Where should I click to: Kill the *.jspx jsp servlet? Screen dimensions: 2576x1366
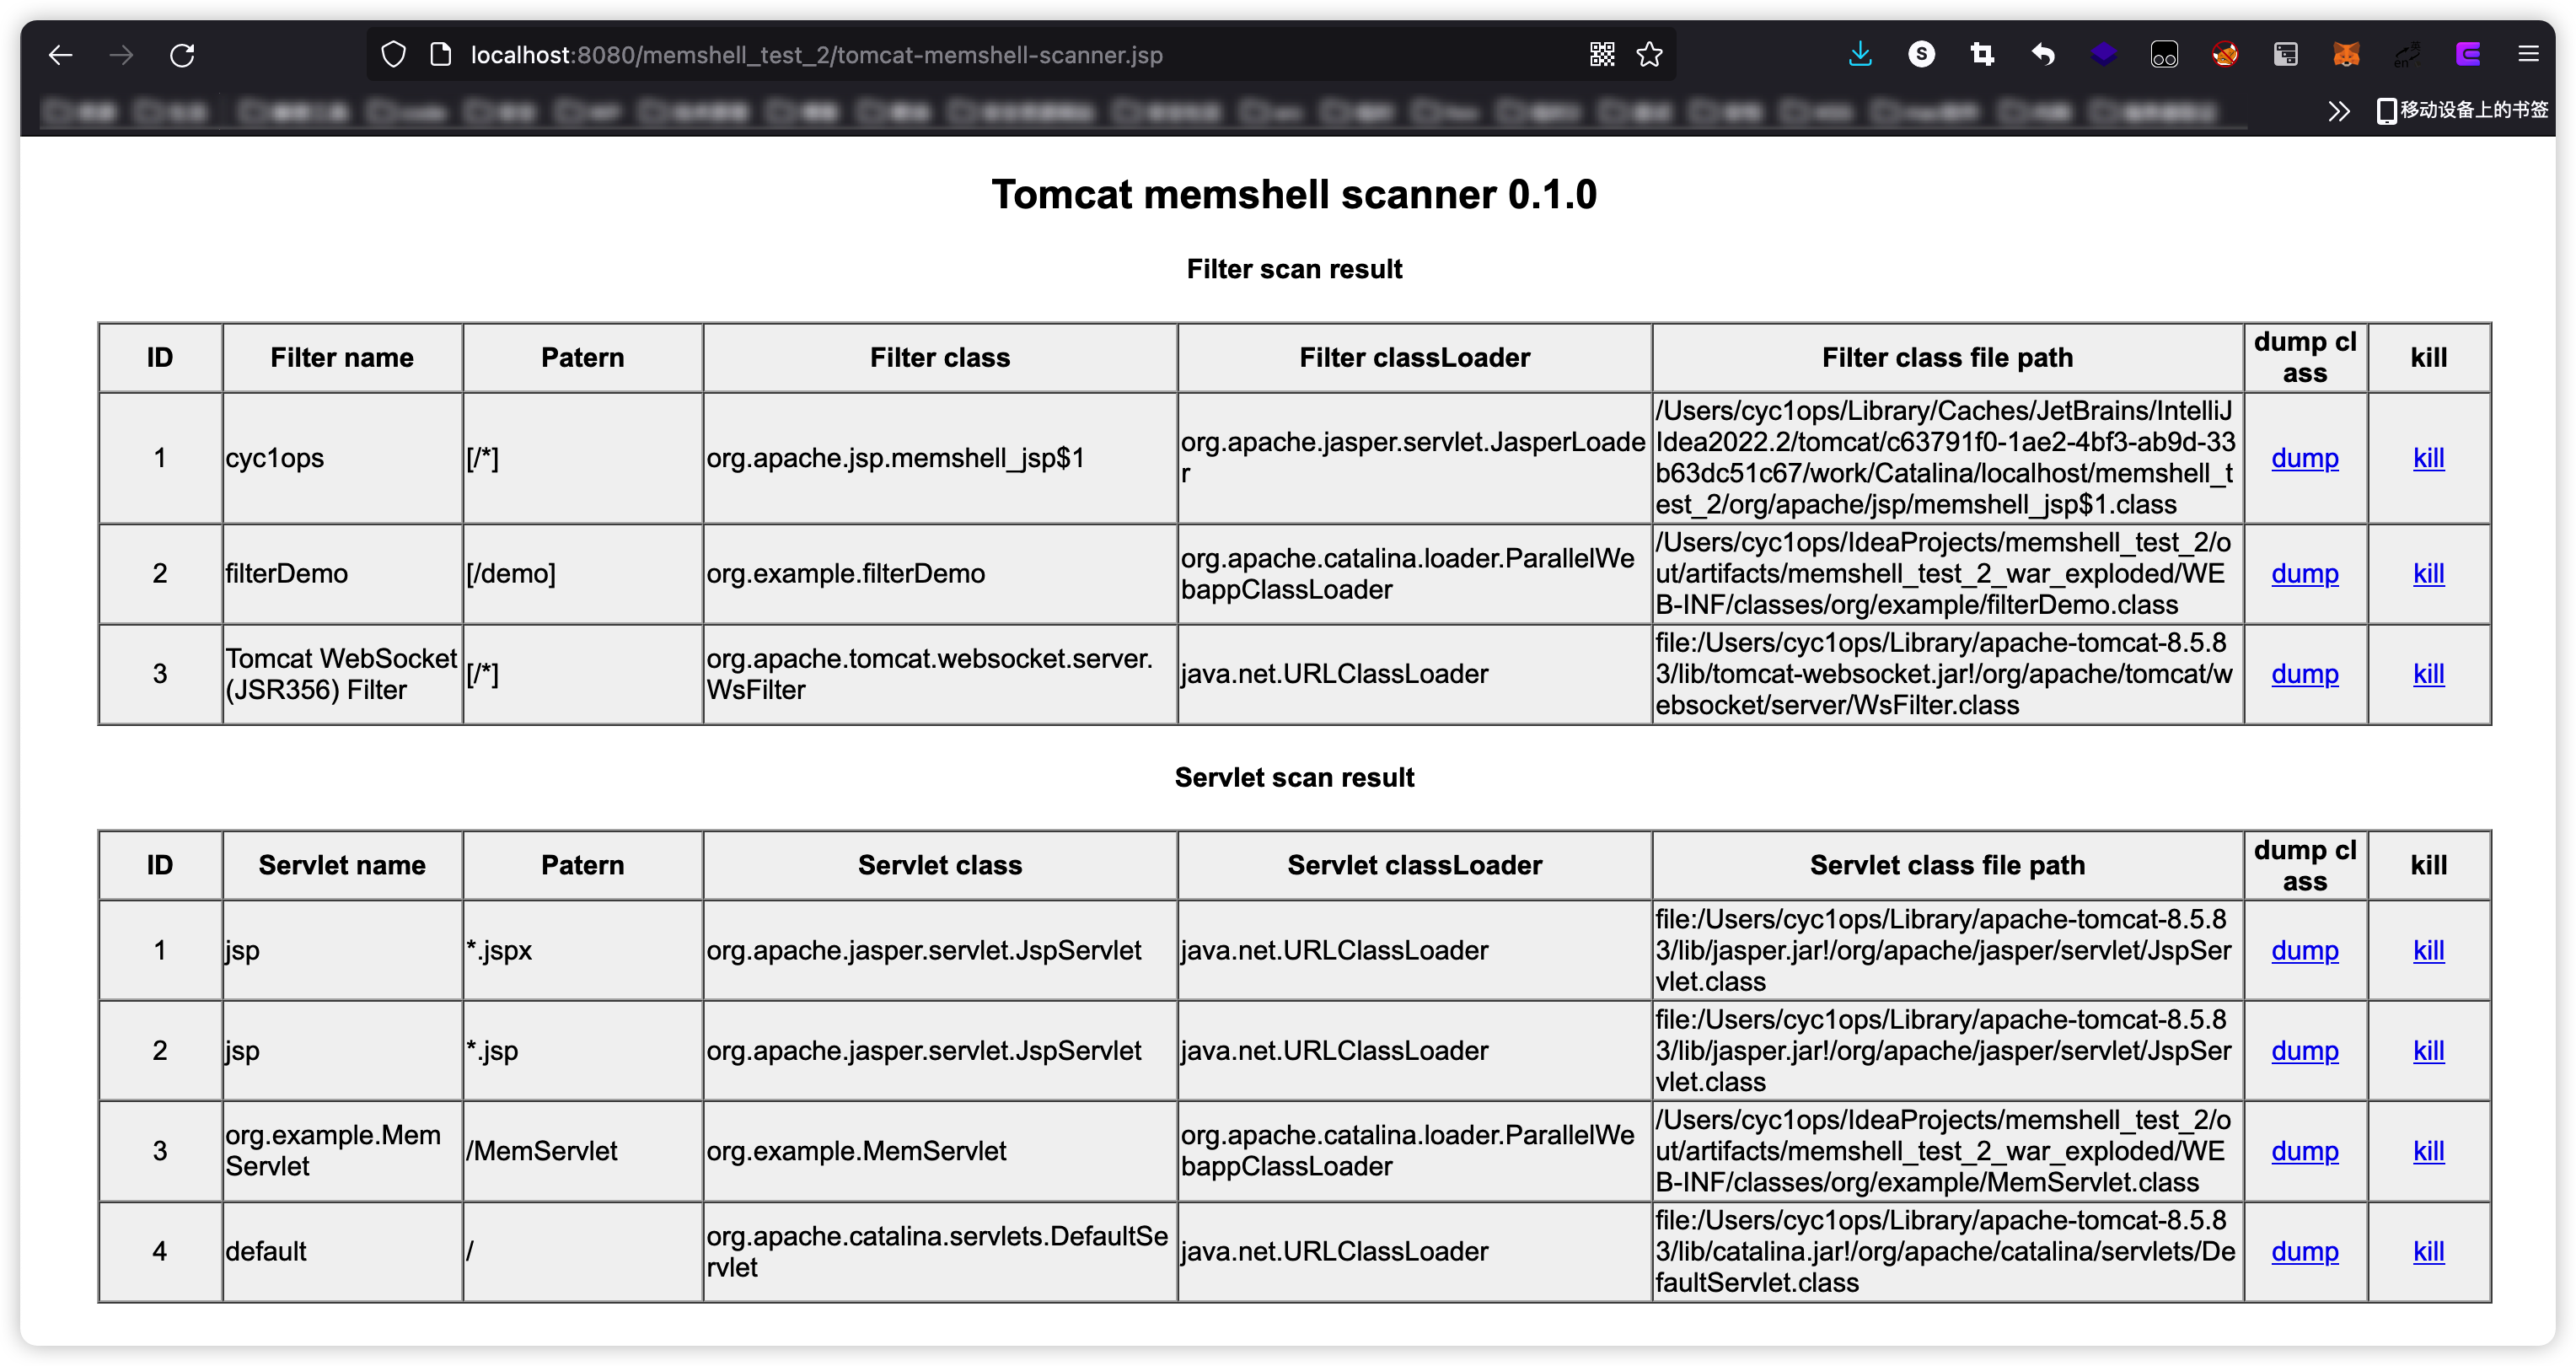(2428, 950)
